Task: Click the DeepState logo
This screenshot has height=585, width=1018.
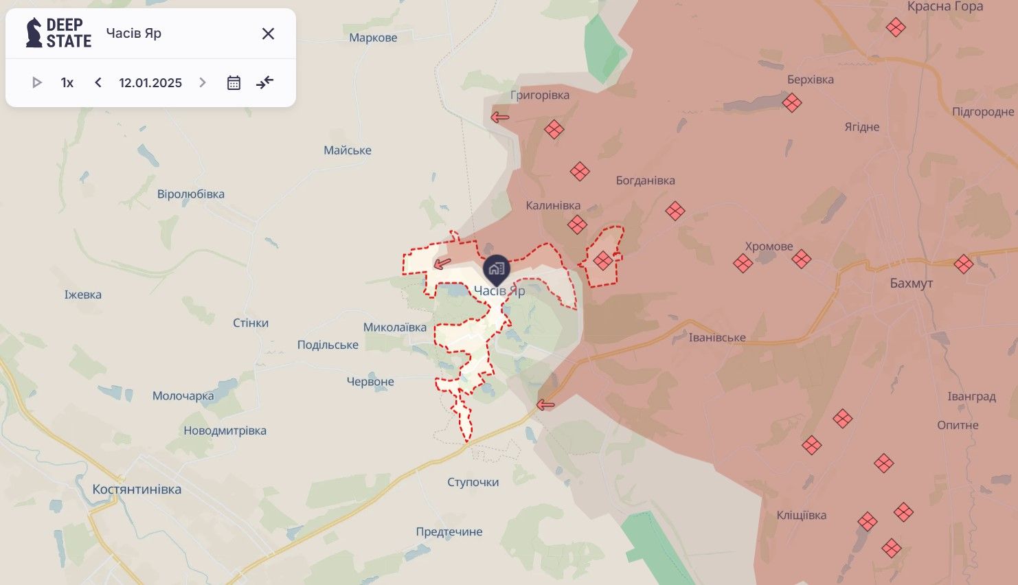Action: pos(58,33)
